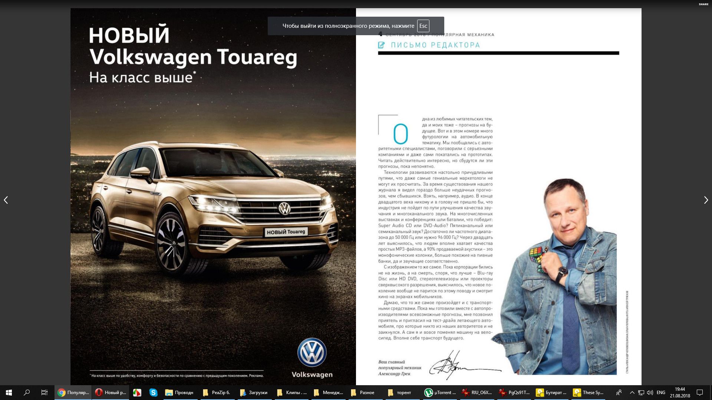Click the Esc key hint in fullscreen notice
712x400 pixels.
tap(423, 26)
